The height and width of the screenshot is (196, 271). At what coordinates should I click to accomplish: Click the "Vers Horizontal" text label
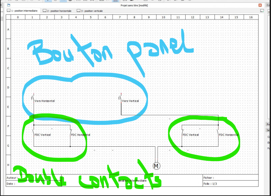[45, 101]
